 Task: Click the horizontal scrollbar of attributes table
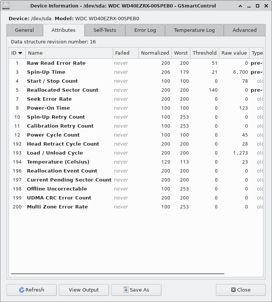(x=117, y=274)
